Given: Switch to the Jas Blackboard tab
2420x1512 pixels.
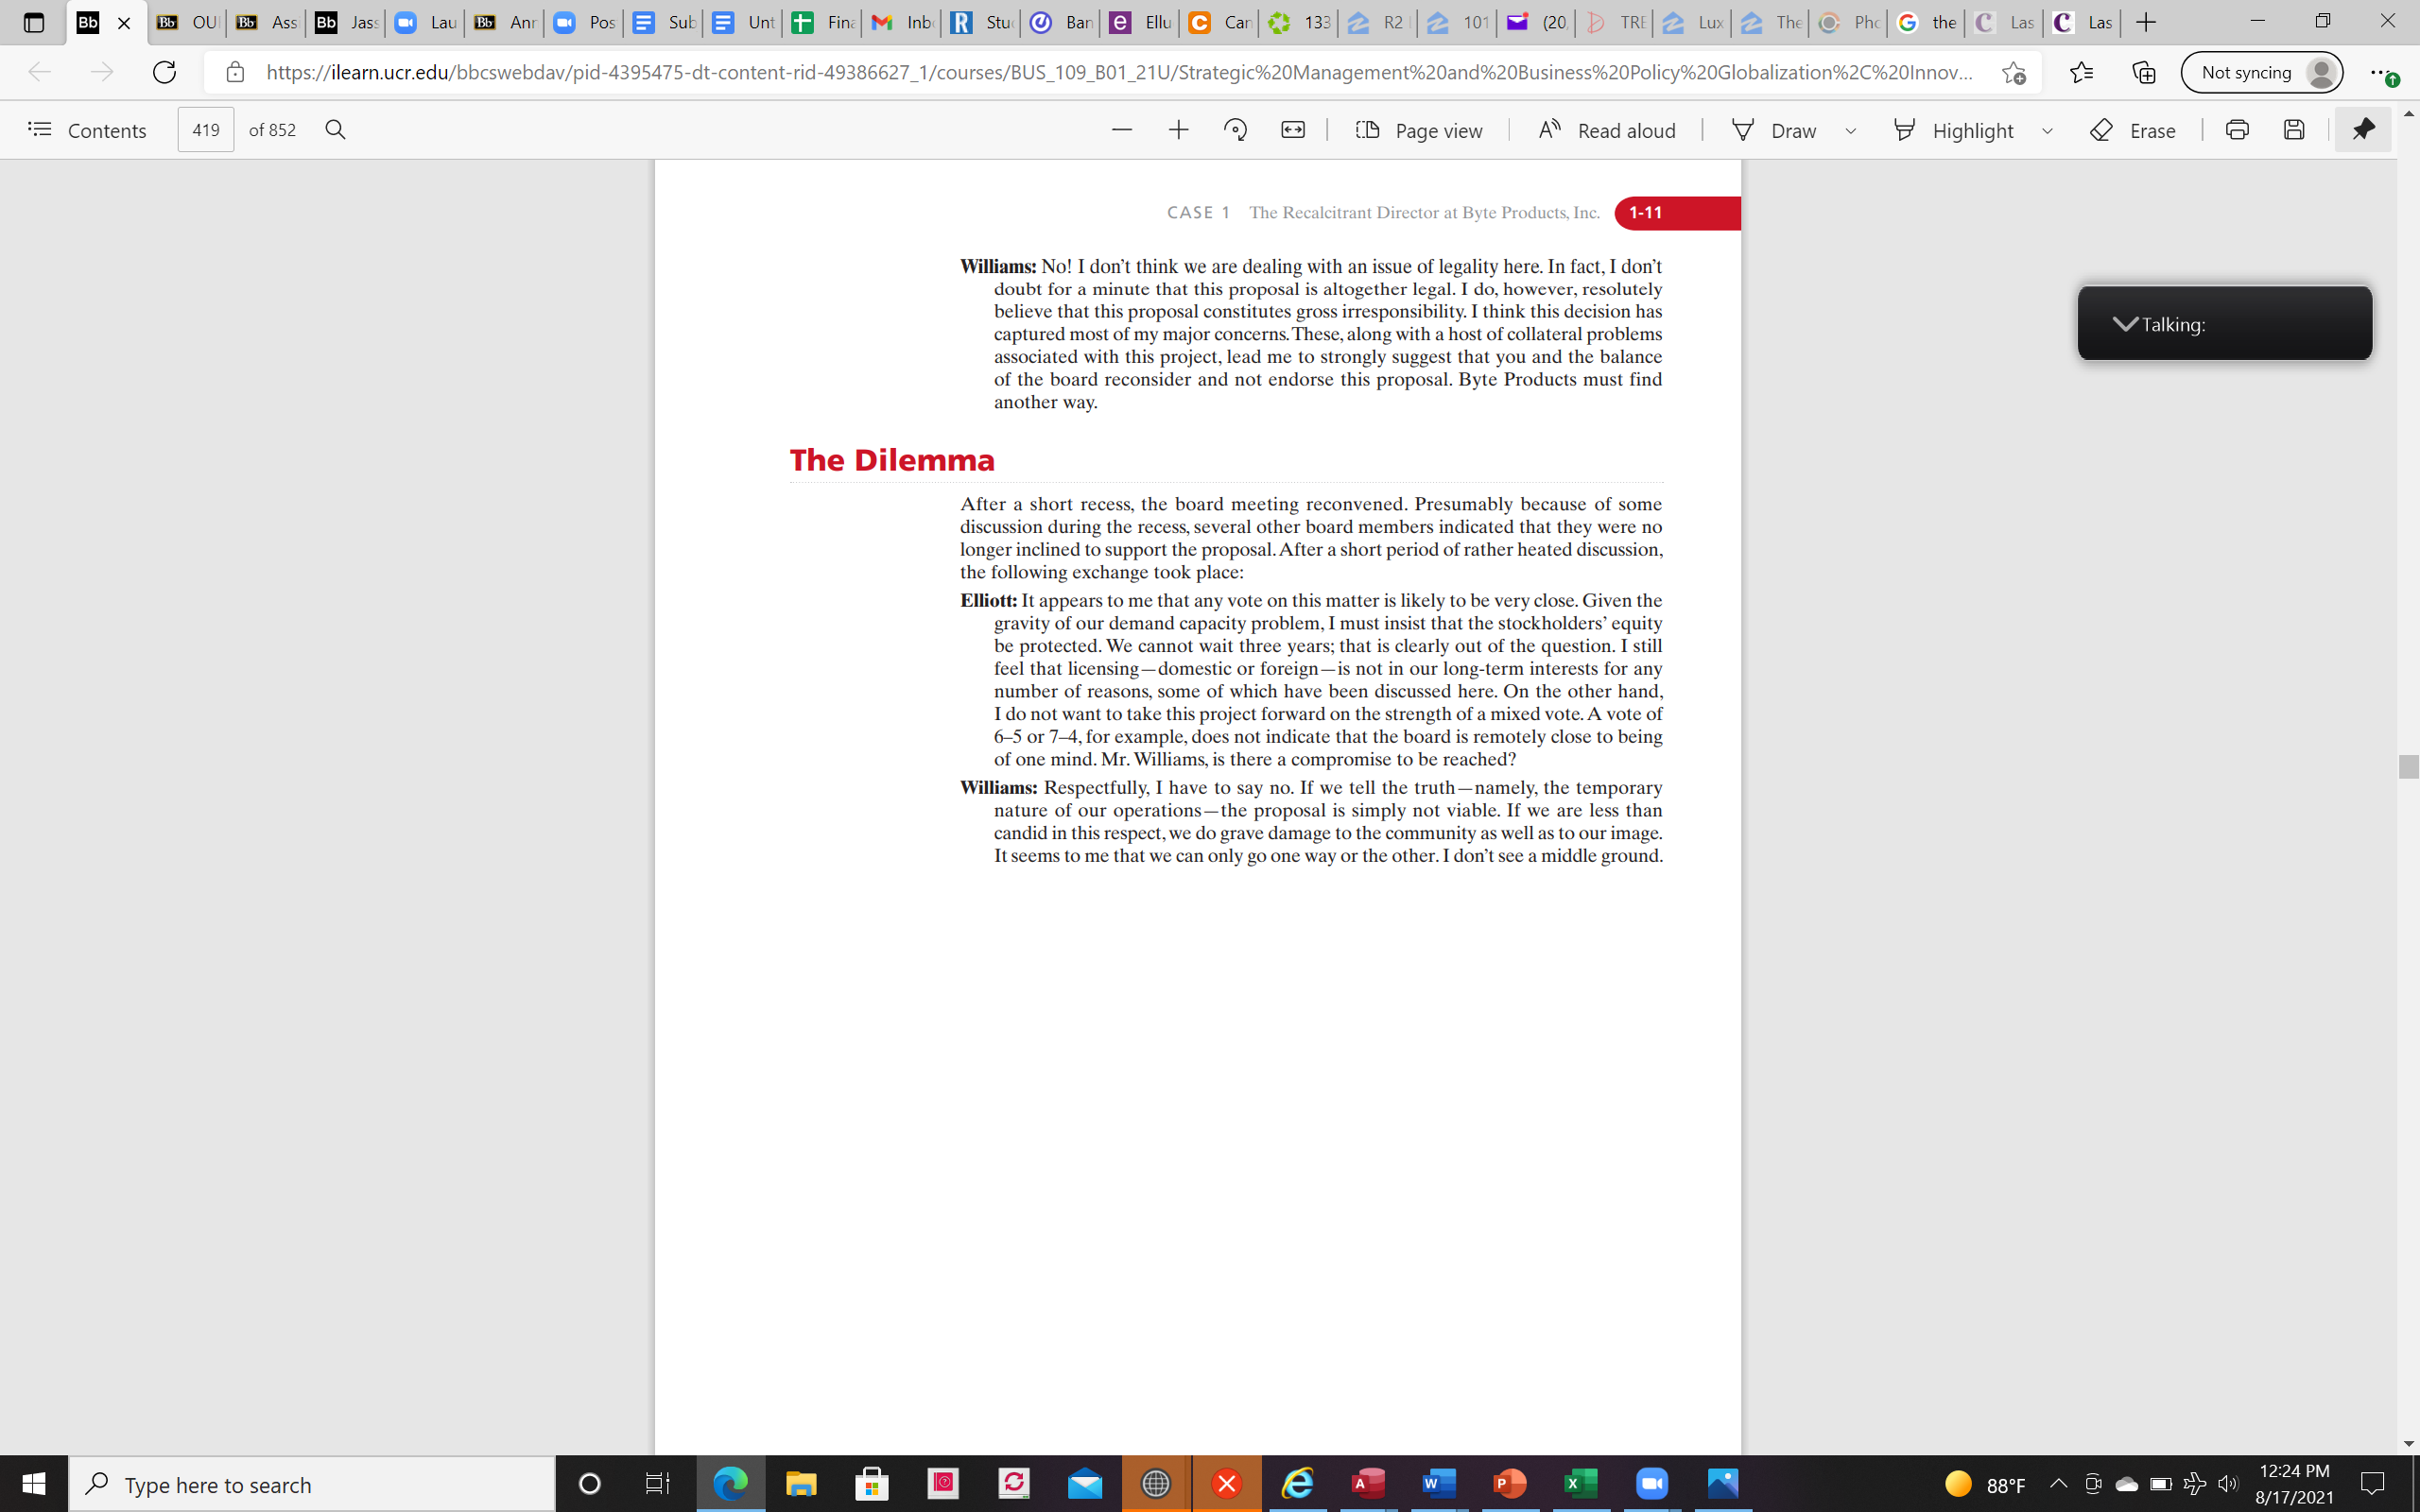Looking at the screenshot, I should (x=346, y=22).
